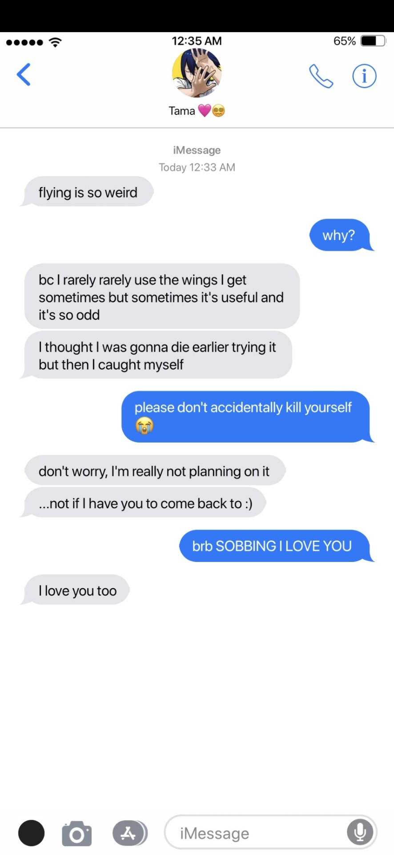
Task: Open contact details via info icon
Action: tap(364, 76)
